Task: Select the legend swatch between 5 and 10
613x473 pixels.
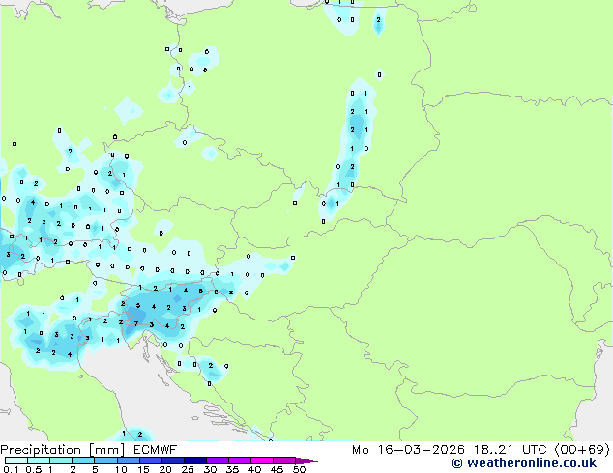Action: [x=105, y=460]
